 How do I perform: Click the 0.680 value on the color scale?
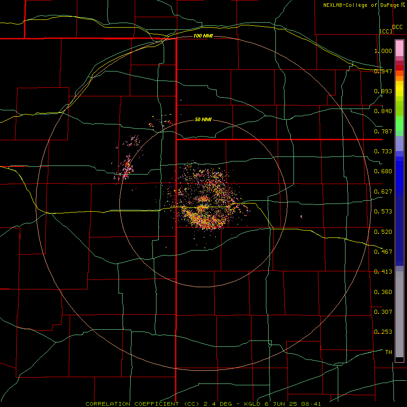tap(383, 171)
